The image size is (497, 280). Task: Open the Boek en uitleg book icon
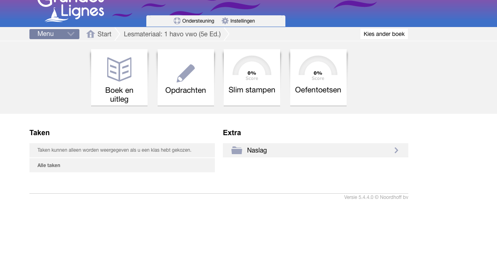[119, 69]
